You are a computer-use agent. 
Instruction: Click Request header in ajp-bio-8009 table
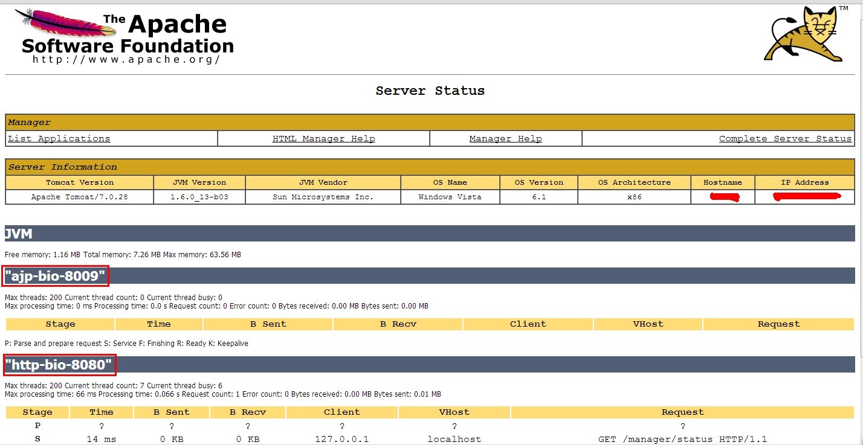779,324
